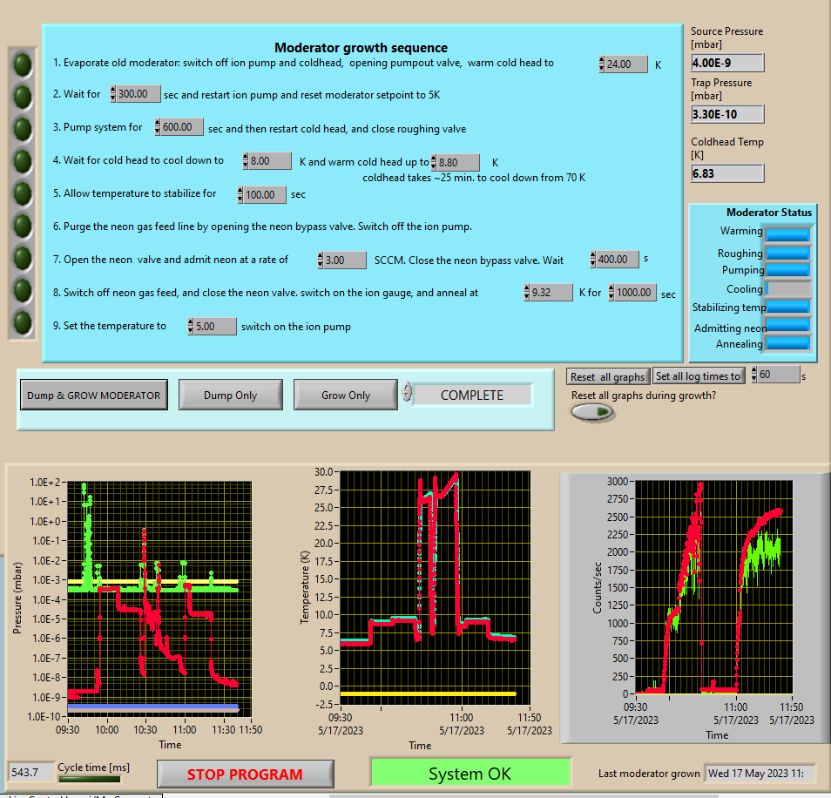Viewport: 831px width, 798px height.
Task: Click the Admitting neon status bar
Action: click(x=788, y=324)
